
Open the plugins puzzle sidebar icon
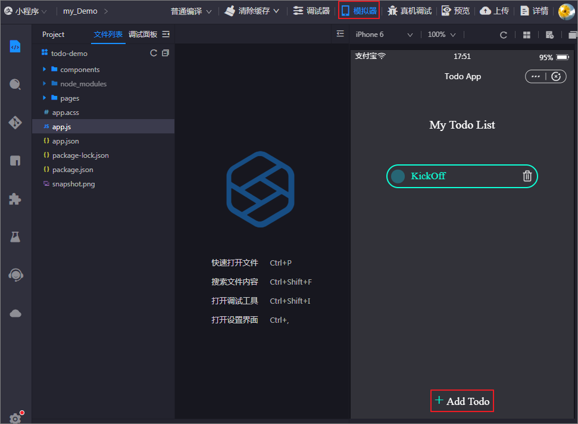pyautogui.click(x=15, y=199)
